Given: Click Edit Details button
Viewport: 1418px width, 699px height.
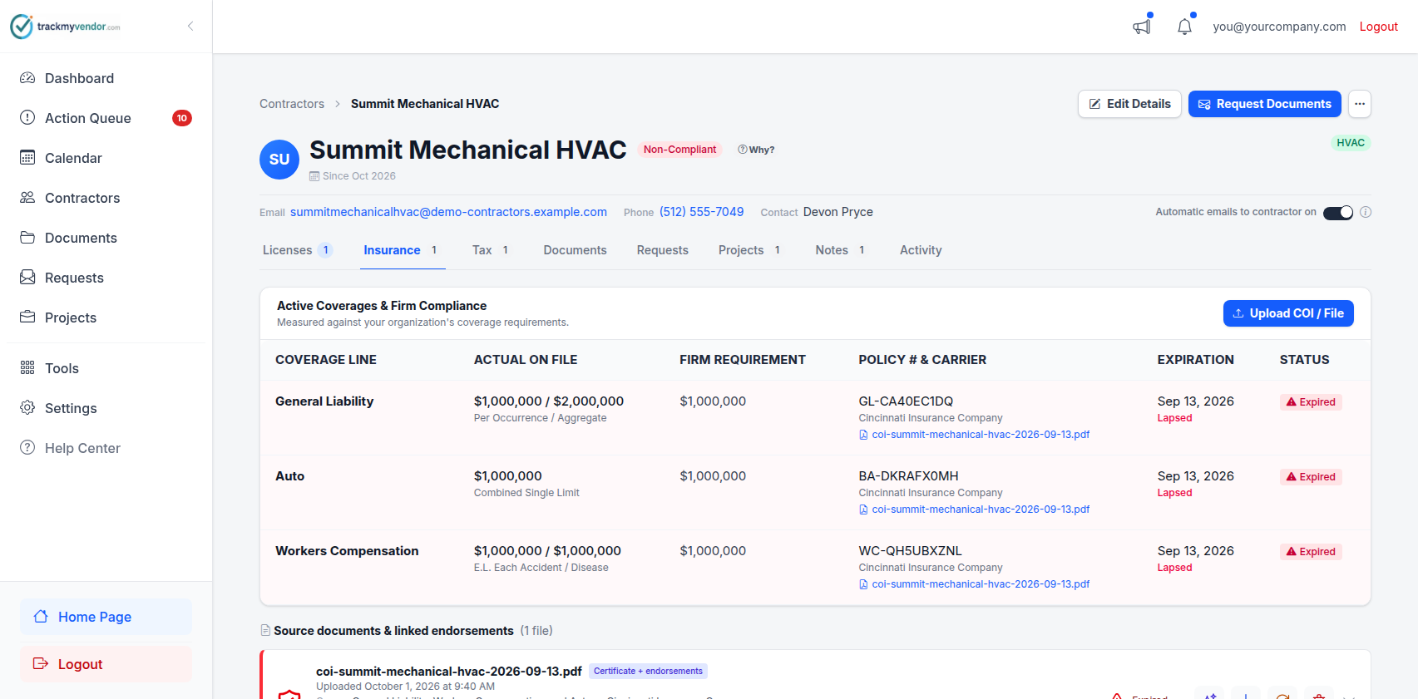Looking at the screenshot, I should (1129, 104).
